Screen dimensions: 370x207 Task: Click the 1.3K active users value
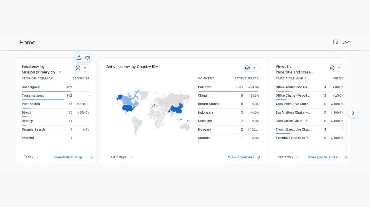pos(240,87)
